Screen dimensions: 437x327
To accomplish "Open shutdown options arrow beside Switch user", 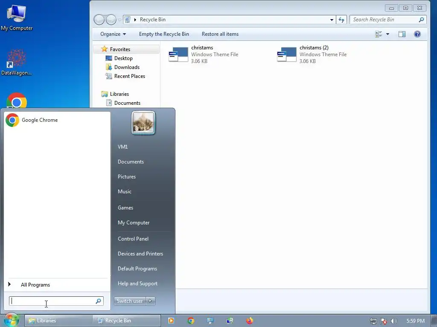I will click(151, 301).
